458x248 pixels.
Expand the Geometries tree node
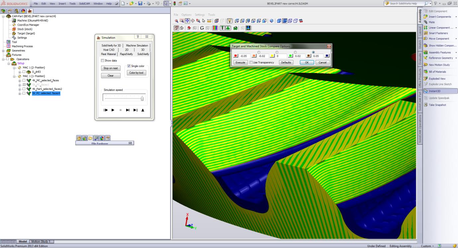tap(3, 51)
